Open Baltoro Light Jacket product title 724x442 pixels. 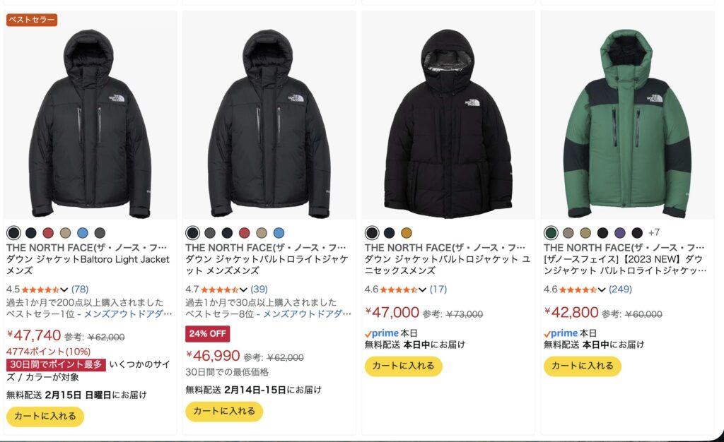(88, 259)
